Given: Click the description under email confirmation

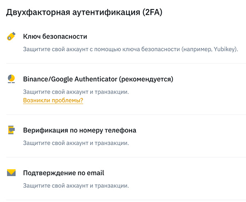Looking at the screenshot, I should [76, 186].
